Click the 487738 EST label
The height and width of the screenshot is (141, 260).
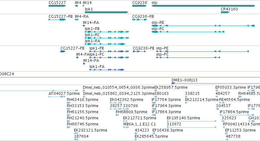point(233,136)
